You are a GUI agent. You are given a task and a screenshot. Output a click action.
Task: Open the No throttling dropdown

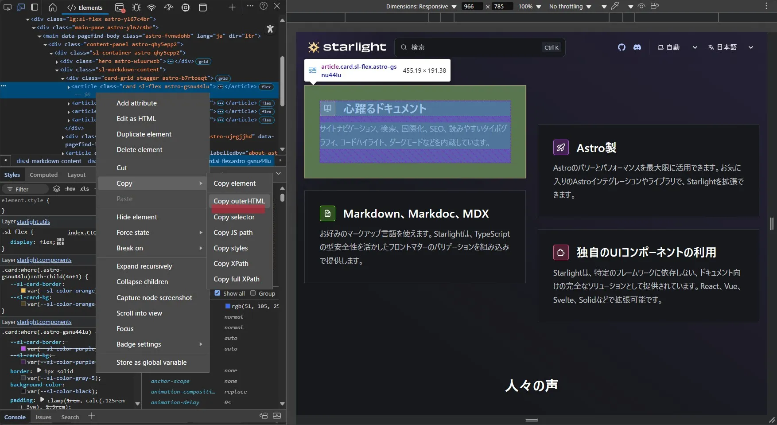pos(570,7)
